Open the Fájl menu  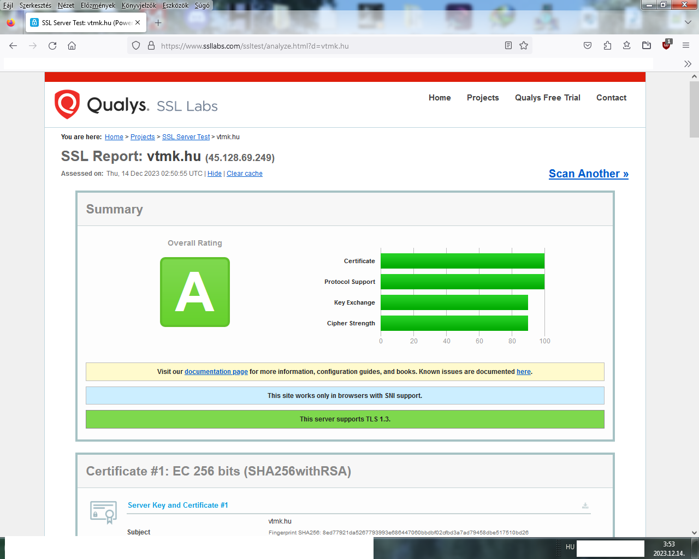click(x=8, y=5)
